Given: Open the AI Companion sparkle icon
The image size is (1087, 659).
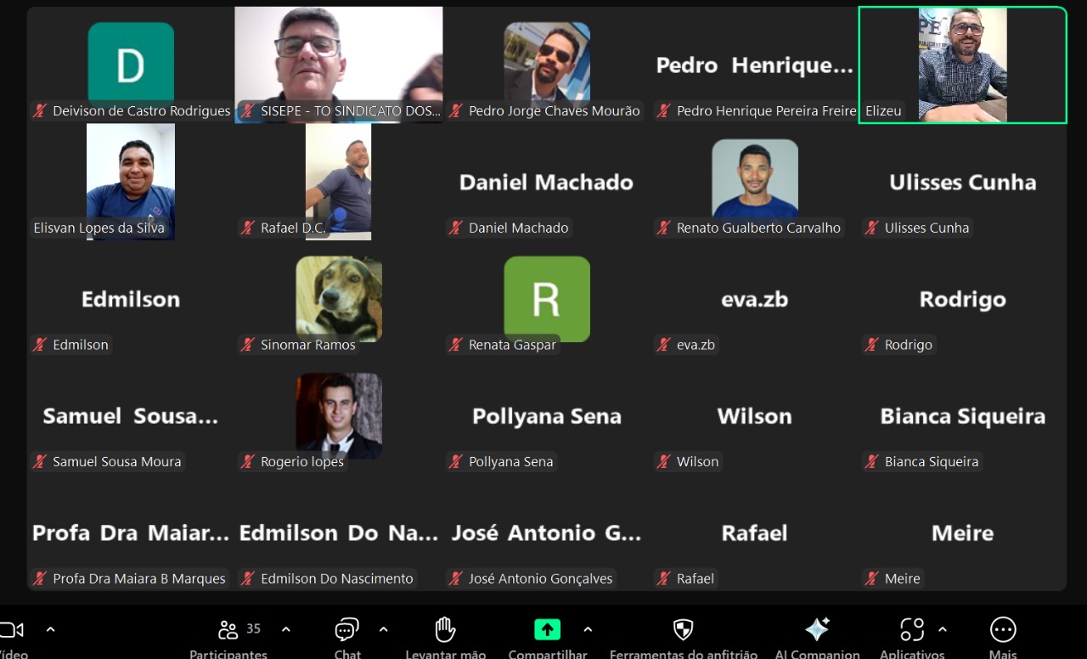Looking at the screenshot, I should [817, 629].
